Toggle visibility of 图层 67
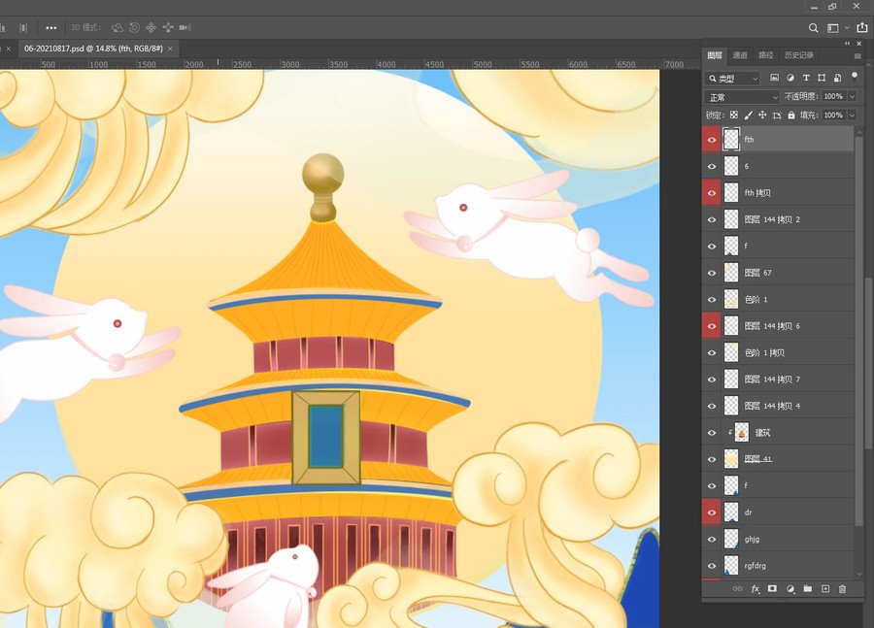874x628 pixels. (712, 273)
